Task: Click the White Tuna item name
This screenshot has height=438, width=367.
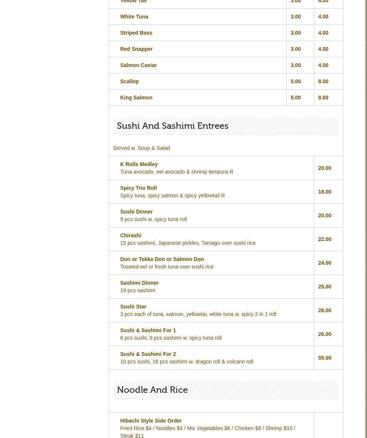Action: click(x=134, y=17)
